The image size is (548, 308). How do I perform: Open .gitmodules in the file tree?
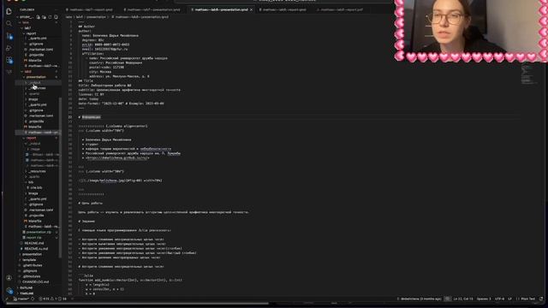click(x=32, y=276)
